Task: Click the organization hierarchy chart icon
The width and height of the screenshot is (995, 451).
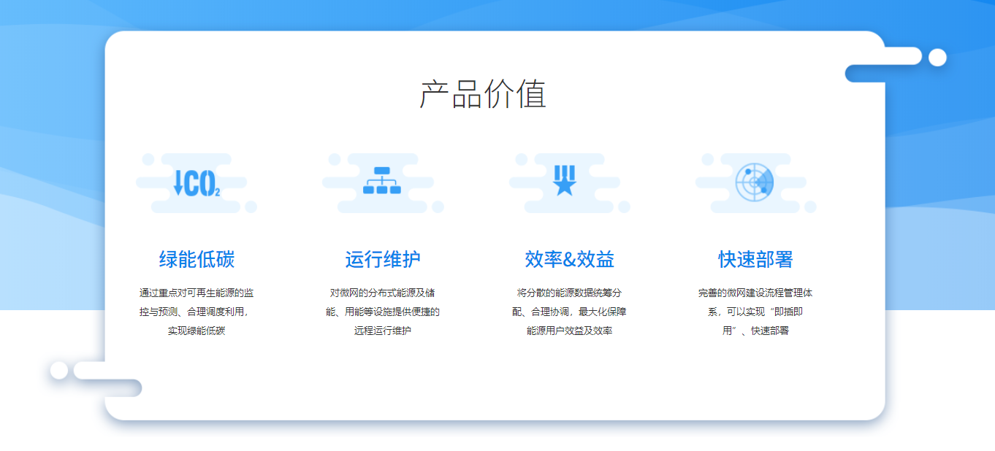Action: pyautogui.click(x=382, y=181)
